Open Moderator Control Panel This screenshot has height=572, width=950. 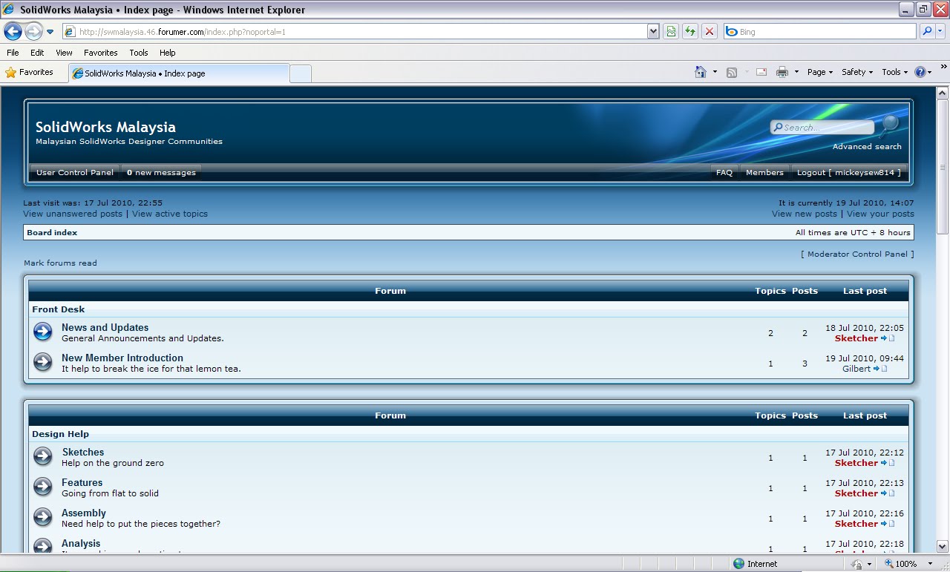pos(857,254)
